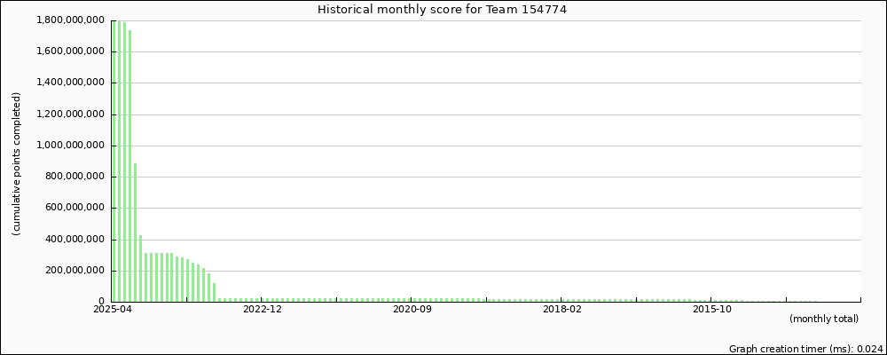
Task: Click the 'Graph creation timer (ms): 0.024' text
Action: click(806, 349)
